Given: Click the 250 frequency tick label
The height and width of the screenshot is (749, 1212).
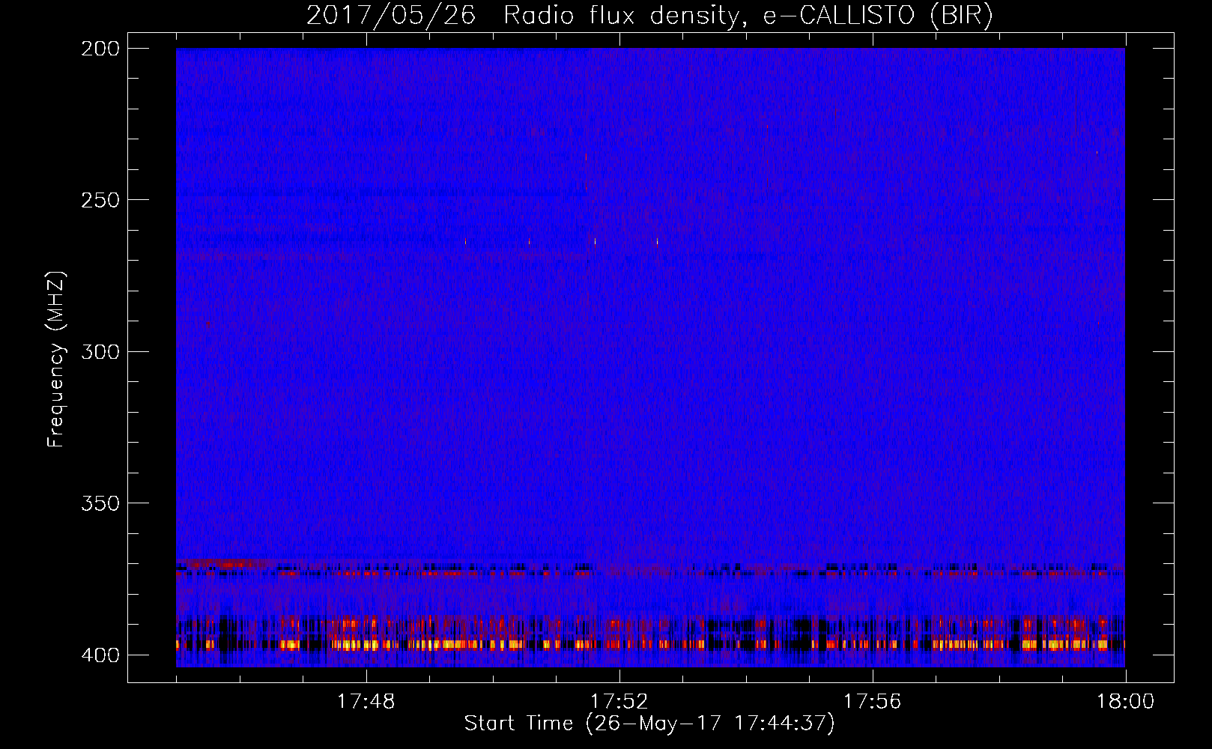Looking at the screenshot, I should (100, 200).
